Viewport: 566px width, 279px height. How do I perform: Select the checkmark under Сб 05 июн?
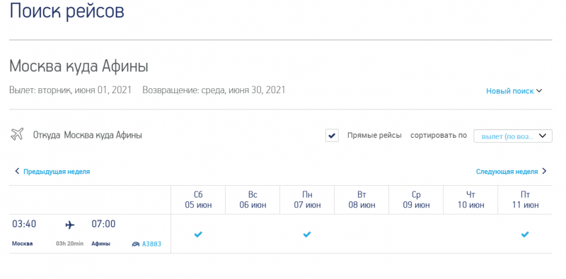click(198, 235)
